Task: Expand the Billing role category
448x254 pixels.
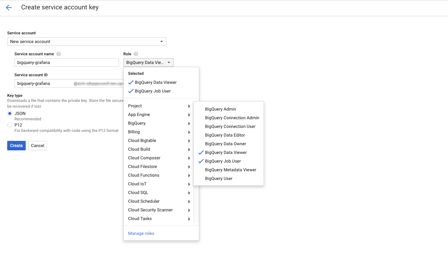Action: click(159, 132)
